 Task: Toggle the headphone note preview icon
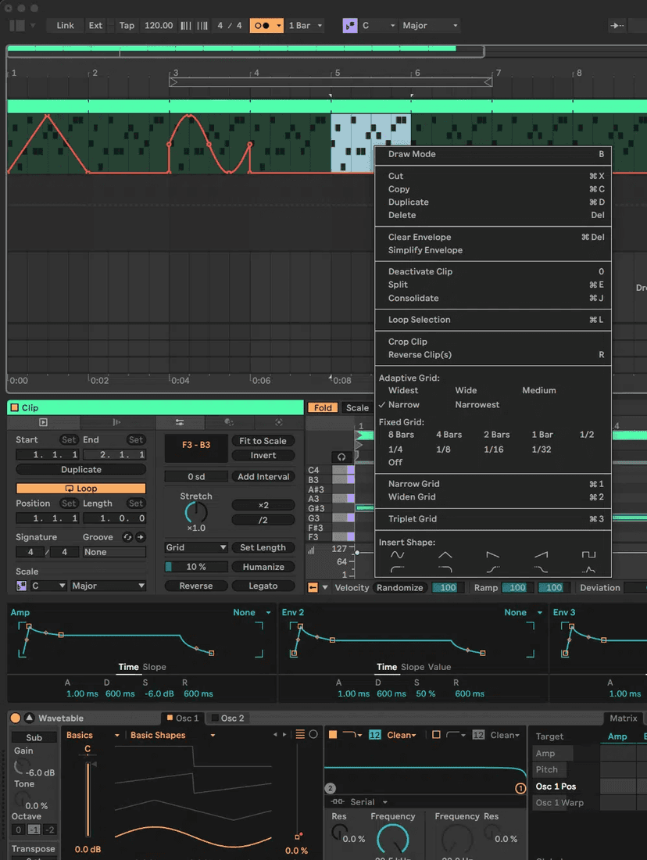341,457
